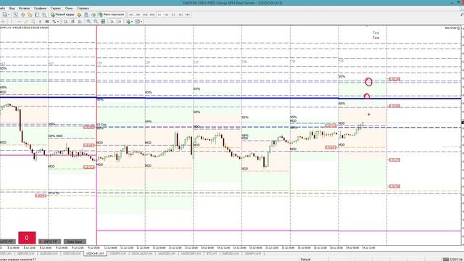Tile chart windows icon
The width and height of the screenshot is (464, 261).
(103, 21)
